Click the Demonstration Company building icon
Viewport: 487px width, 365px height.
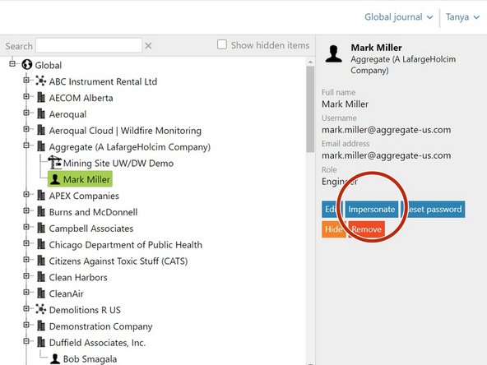coord(41,326)
